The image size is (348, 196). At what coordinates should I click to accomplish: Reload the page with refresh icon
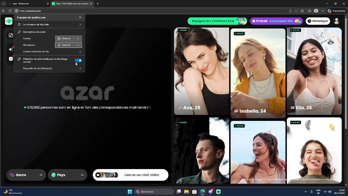point(10,11)
